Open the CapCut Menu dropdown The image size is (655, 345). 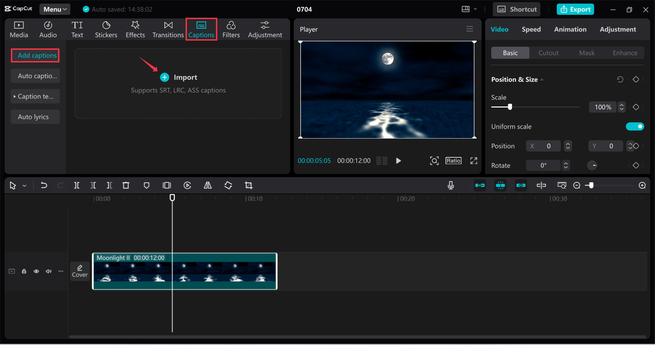point(55,9)
